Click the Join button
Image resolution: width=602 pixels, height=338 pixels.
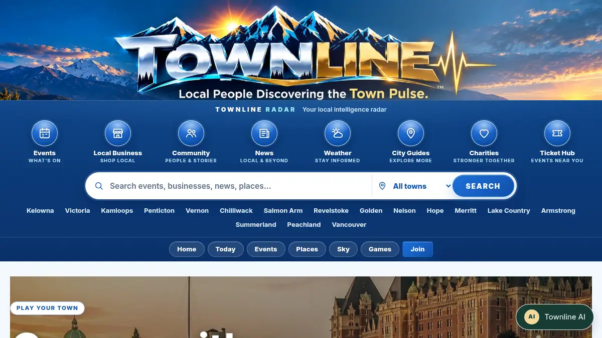tap(417, 249)
